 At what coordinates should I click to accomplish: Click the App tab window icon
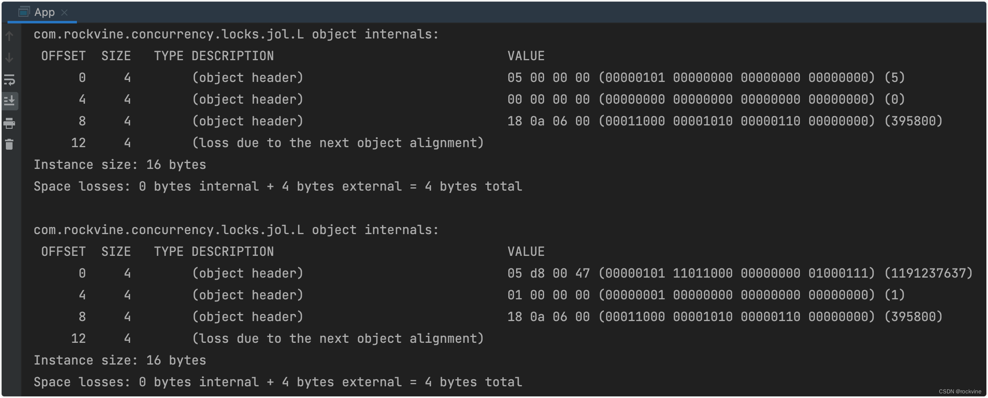pyautogui.click(x=24, y=12)
